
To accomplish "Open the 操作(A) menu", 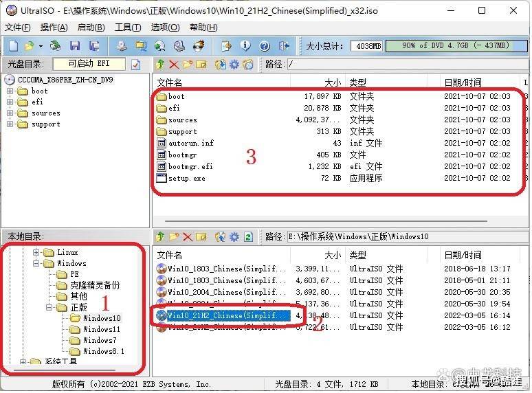I will [54, 27].
